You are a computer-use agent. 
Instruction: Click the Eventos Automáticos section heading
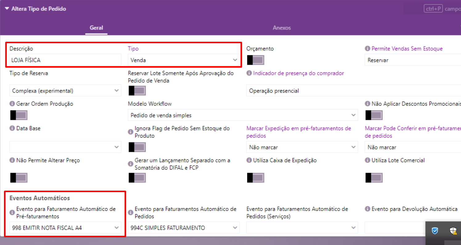tap(40, 198)
